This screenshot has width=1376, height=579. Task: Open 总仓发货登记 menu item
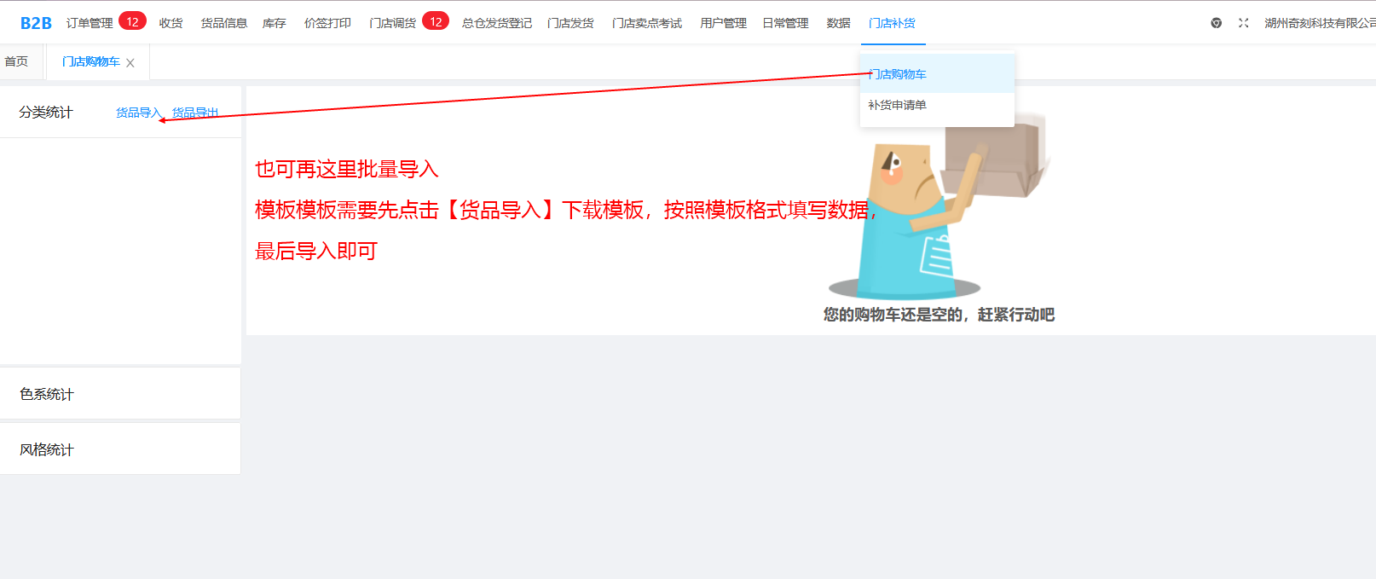click(496, 23)
